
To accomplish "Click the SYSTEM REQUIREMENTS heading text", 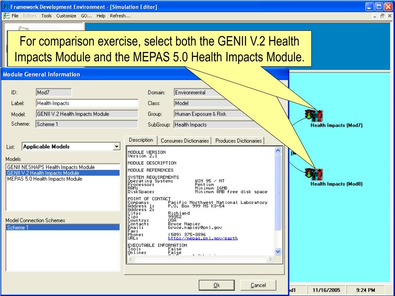I will click(x=153, y=177).
